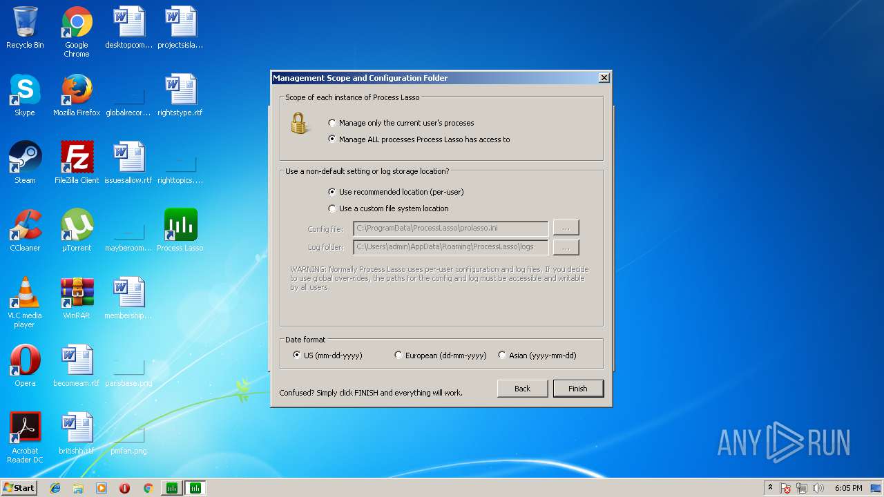This screenshot has width=884, height=497.
Task: Select the rightstype.rtf document icon
Action: [180, 95]
